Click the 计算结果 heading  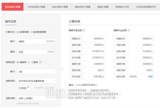(x=74, y=22)
